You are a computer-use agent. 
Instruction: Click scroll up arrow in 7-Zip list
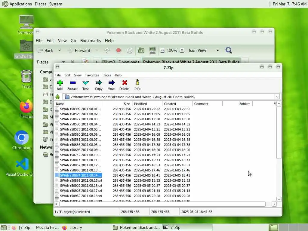[279, 104]
